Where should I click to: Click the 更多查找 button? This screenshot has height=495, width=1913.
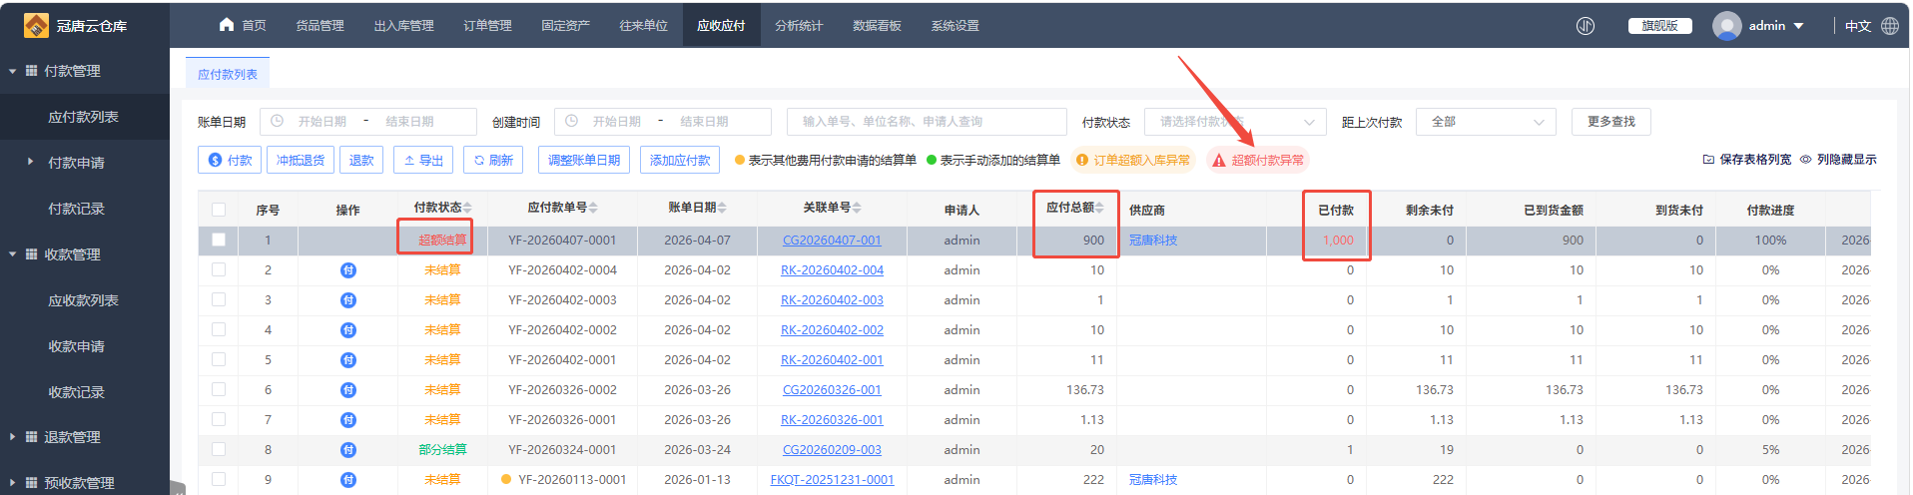1610,122
